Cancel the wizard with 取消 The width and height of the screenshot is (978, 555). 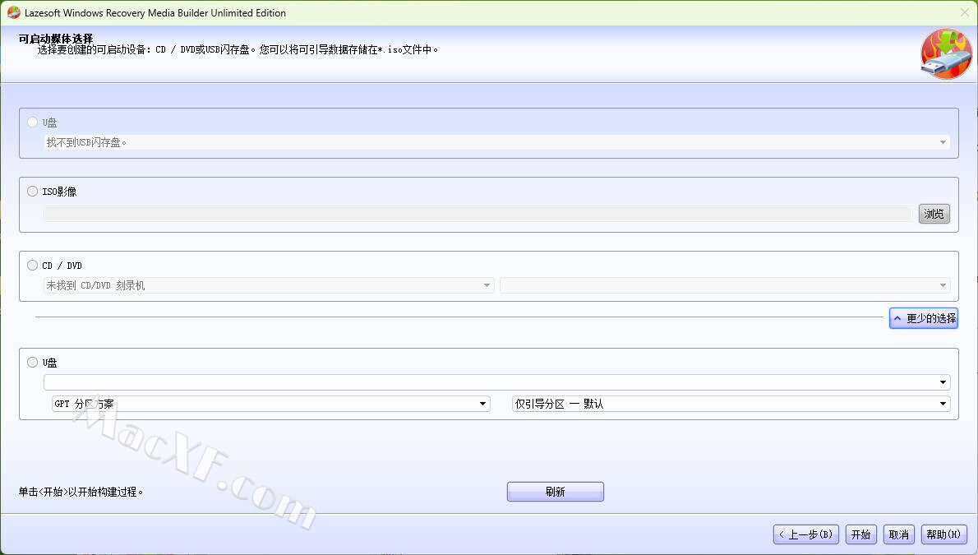(x=899, y=534)
